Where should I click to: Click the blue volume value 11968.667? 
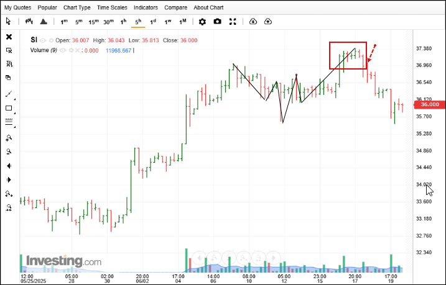pyautogui.click(x=118, y=51)
